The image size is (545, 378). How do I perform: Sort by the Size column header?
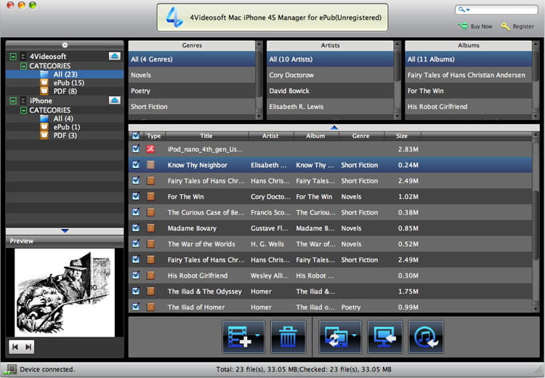[402, 136]
